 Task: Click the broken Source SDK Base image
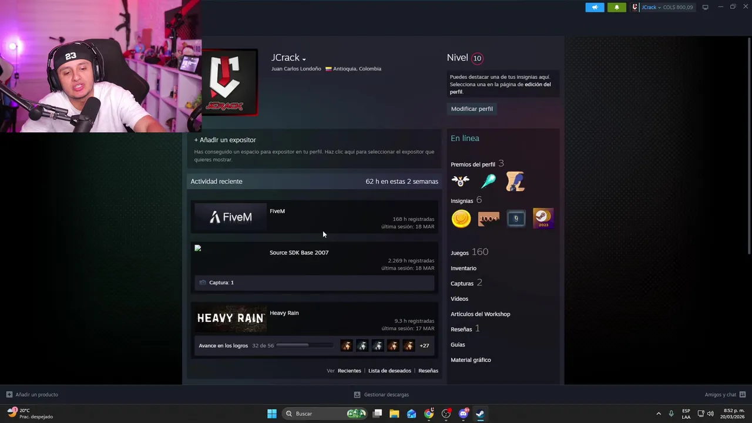click(198, 248)
